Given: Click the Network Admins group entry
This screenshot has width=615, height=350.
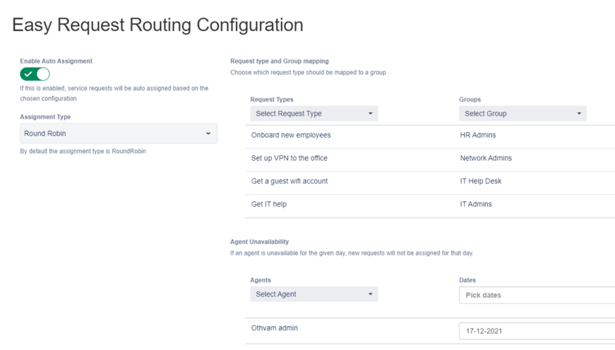Looking at the screenshot, I should click(x=486, y=158).
